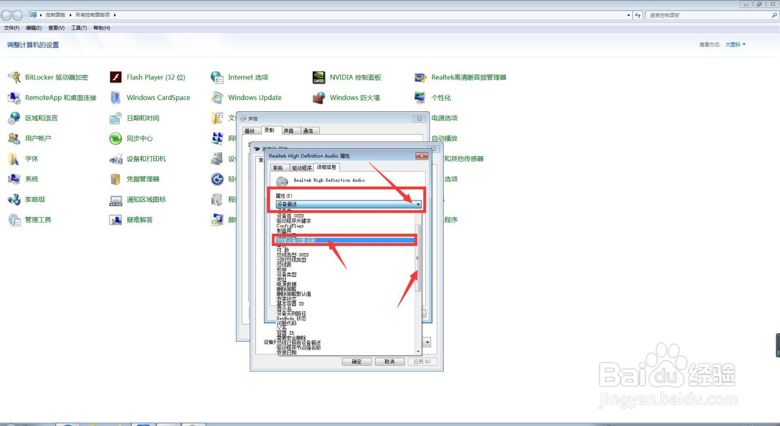Choose 设备类型 in the property list
Viewport: 780px width, 426px height.
point(287,274)
